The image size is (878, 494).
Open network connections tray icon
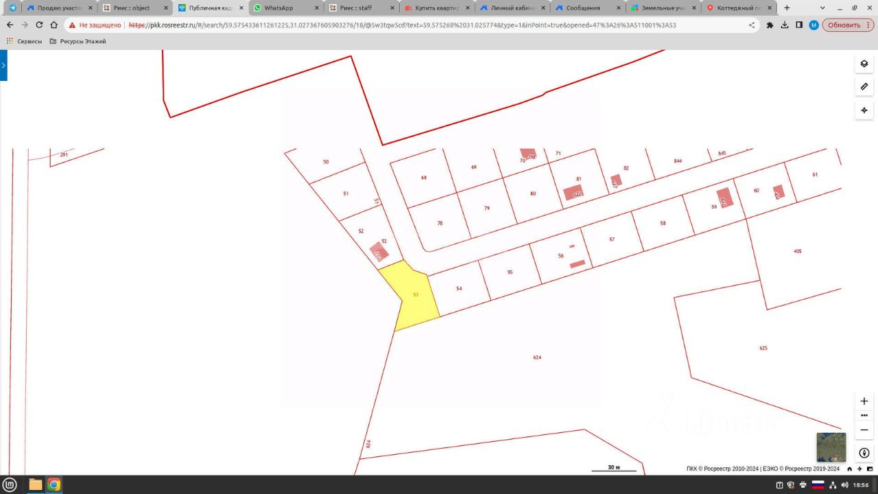click(x=832, y=485)
